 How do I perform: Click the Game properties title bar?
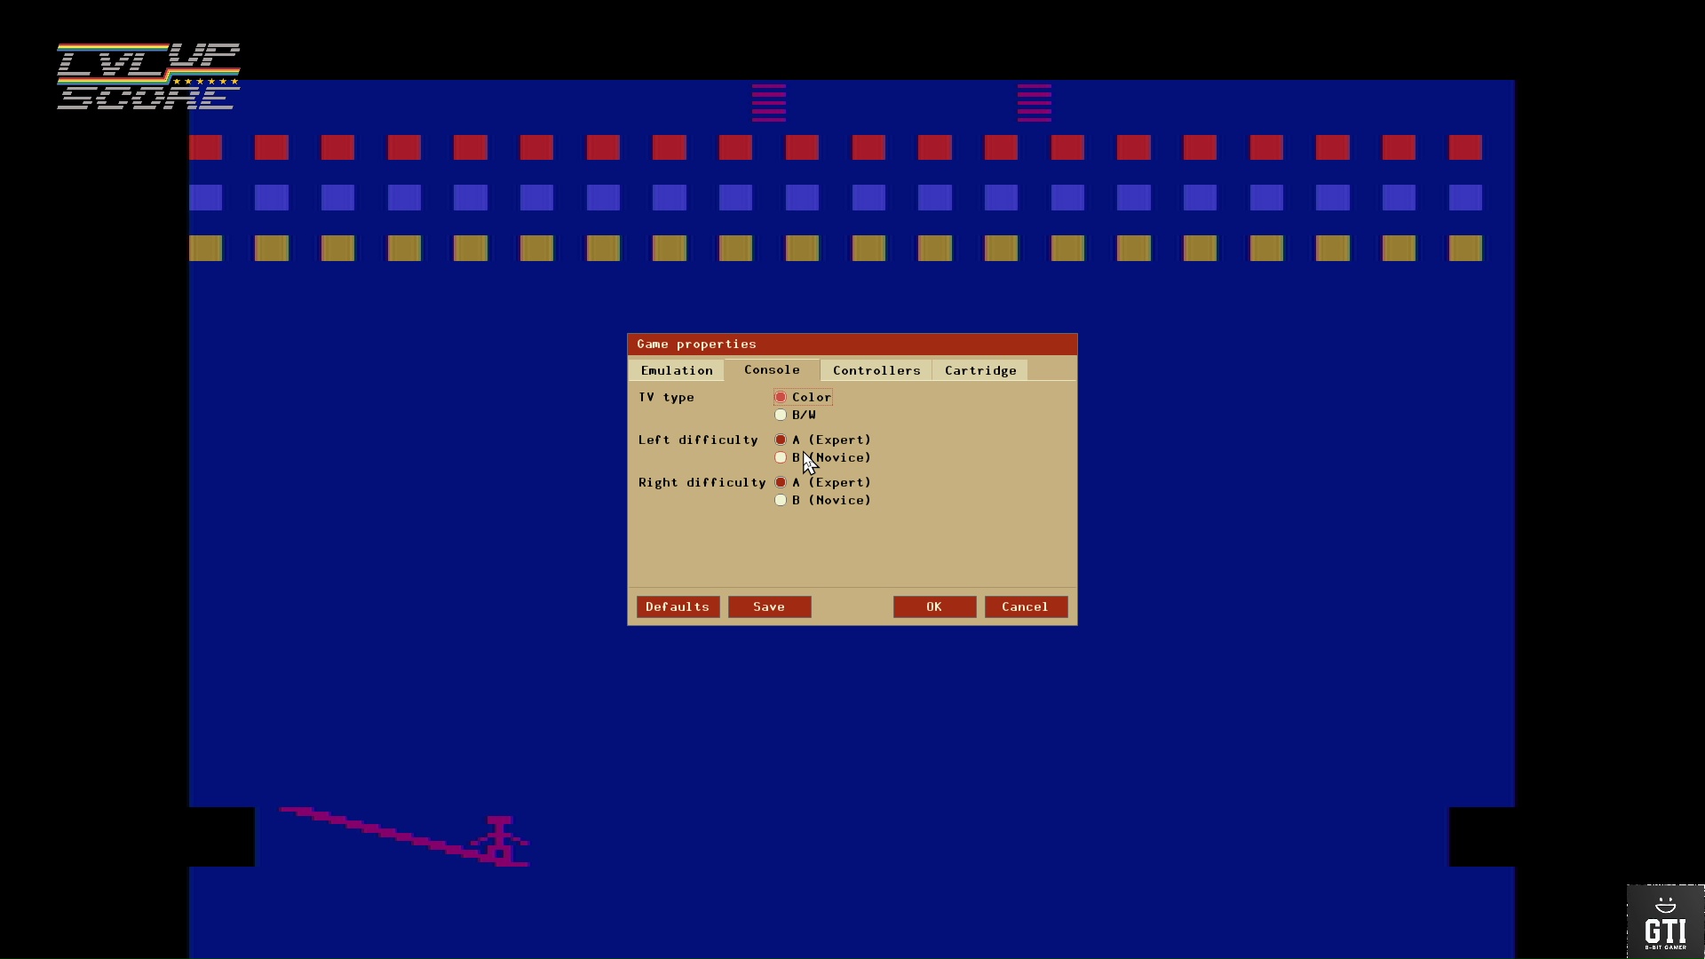(x=852, y=345)
